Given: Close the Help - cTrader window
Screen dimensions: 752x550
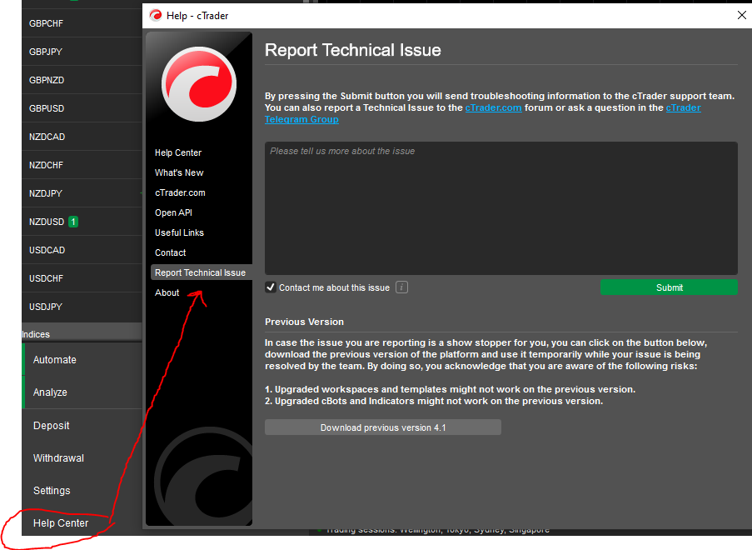Looking at the screenshot, I should pos(741,15).
